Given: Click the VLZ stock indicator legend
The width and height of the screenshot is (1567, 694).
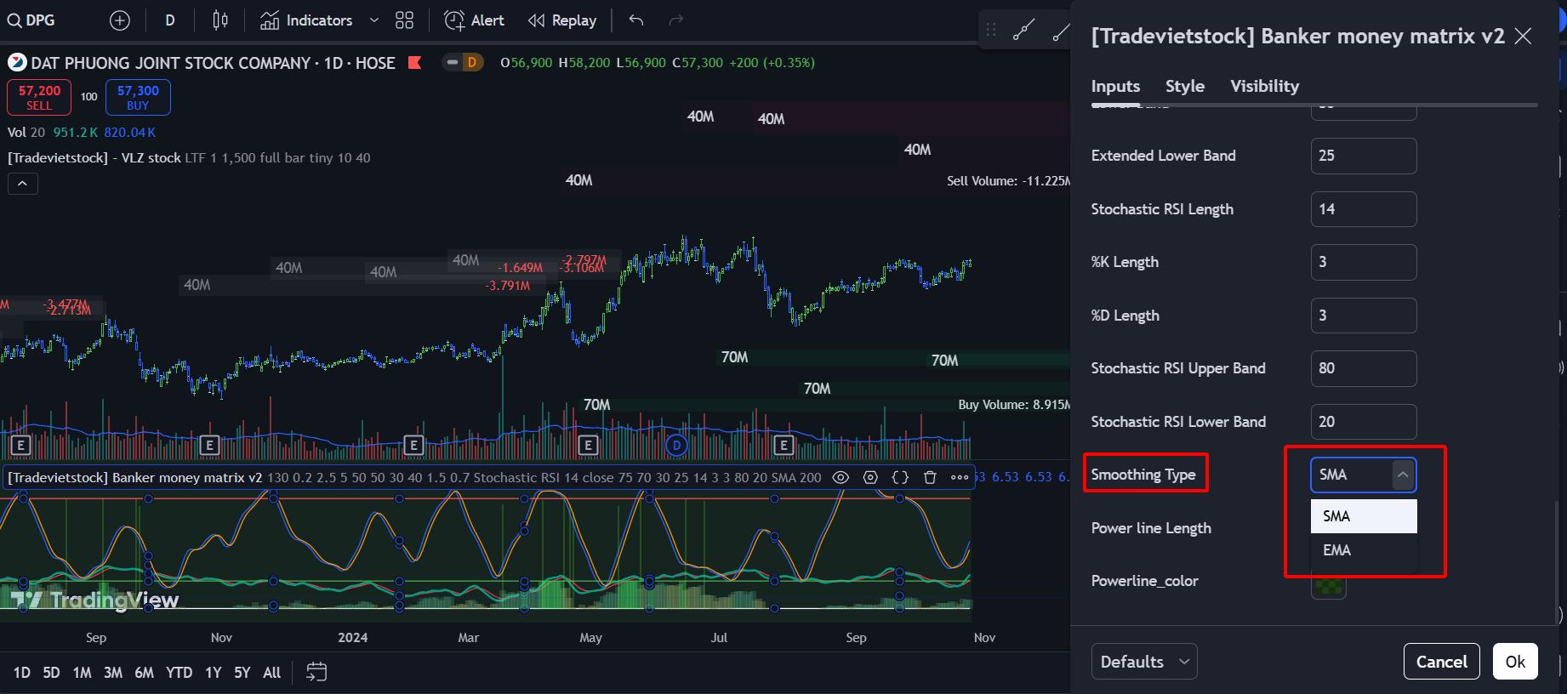Looking at the screenshot, I should pyautogui.click(x=94, y=157).
